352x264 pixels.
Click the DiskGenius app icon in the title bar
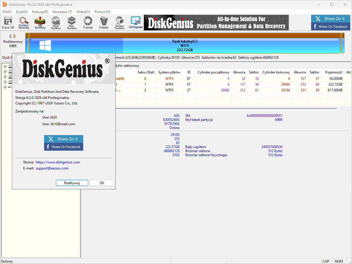(x=4, y=5)
